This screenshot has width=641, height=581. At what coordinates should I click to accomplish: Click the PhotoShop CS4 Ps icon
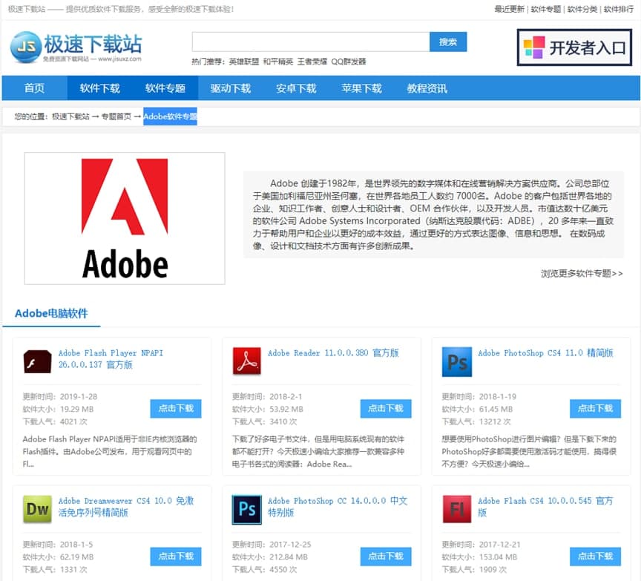tap(456, 361)
